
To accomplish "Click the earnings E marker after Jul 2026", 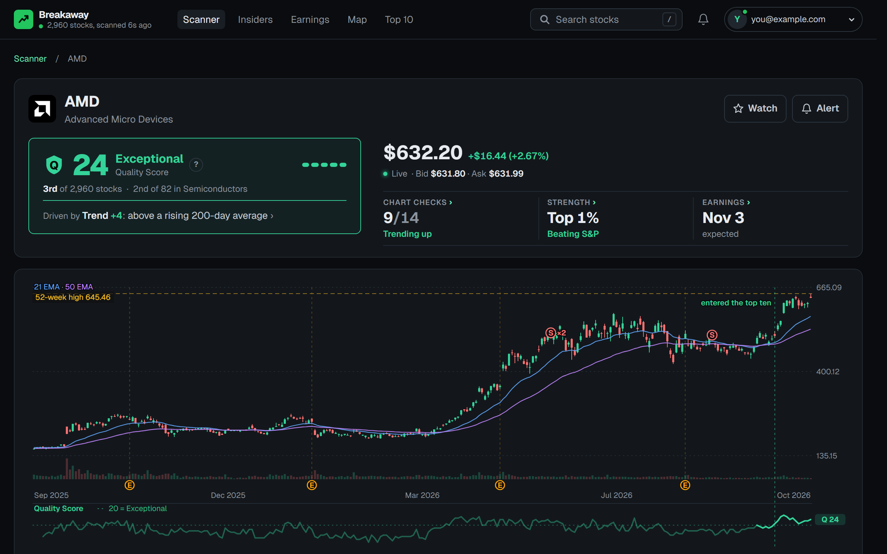I will click(685, 485).
